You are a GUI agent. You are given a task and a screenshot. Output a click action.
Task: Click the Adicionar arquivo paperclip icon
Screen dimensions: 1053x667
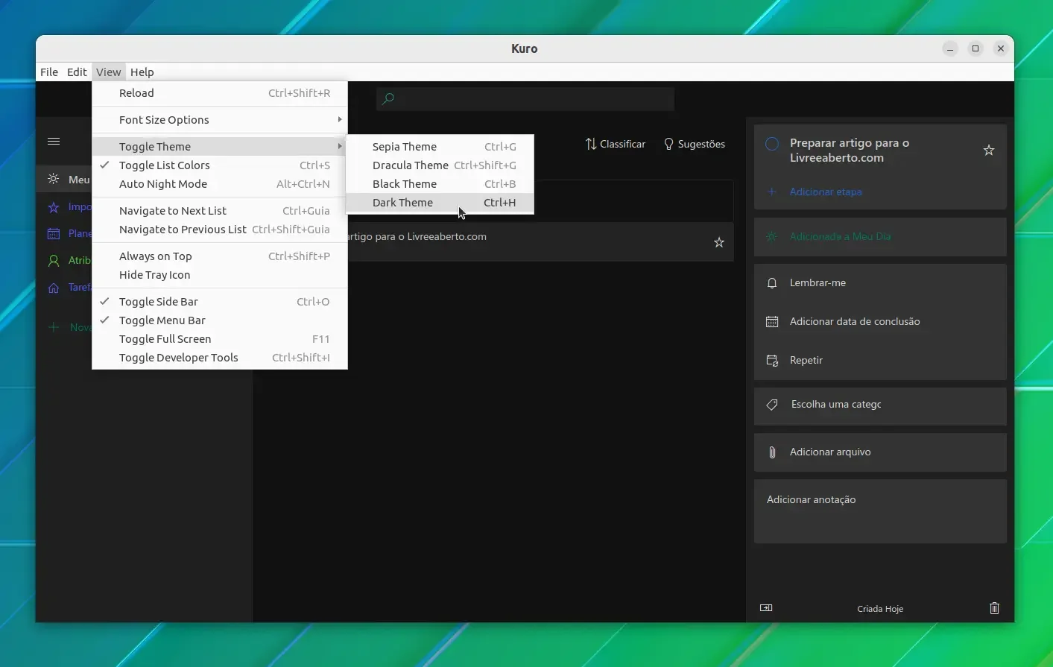coord(772,452)
